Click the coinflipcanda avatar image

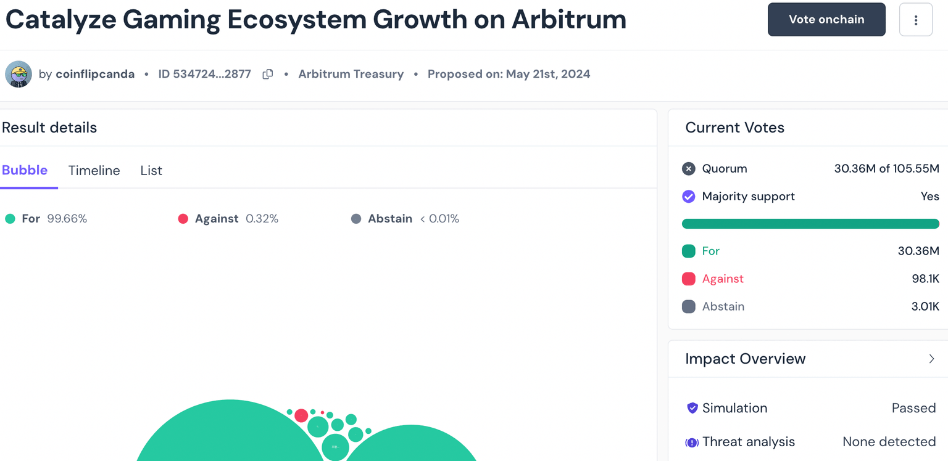pos(19,75)
